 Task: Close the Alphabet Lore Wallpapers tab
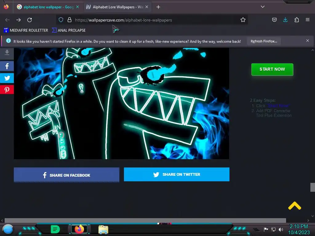(147, 7)
